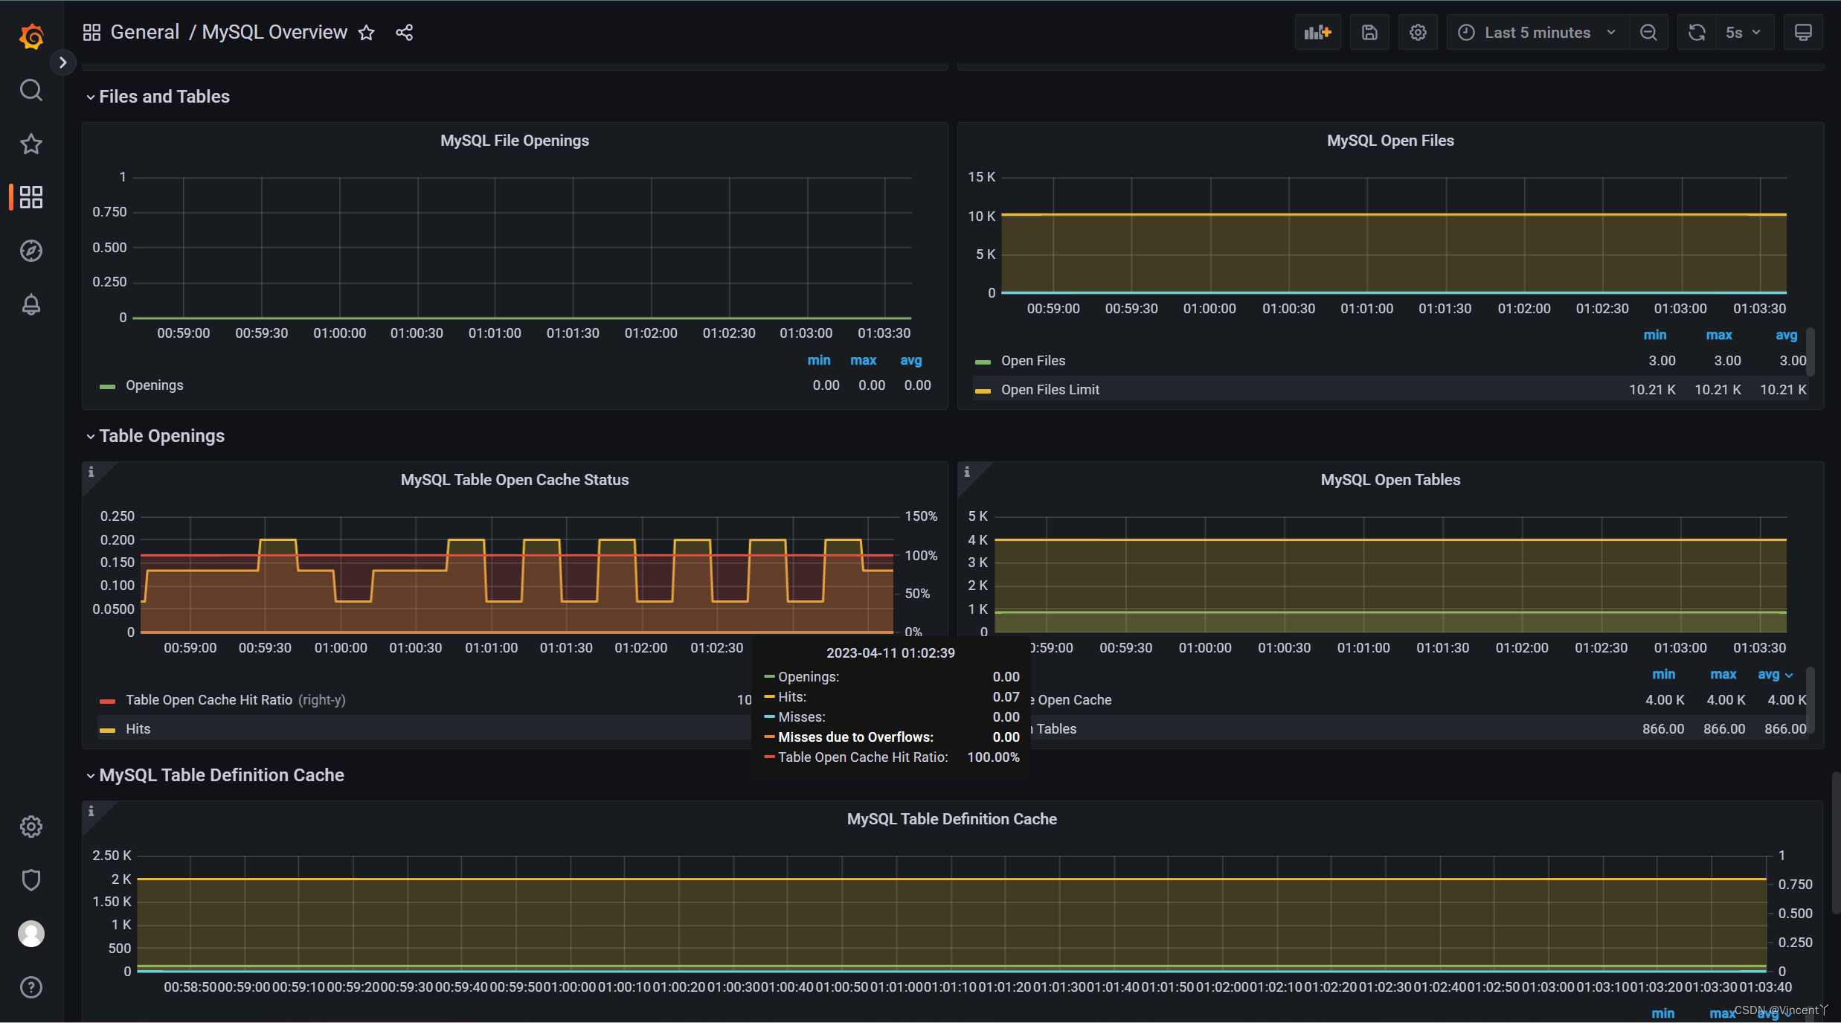
Task: Click the 10.21 K Open Files Limit avg value
Action: 1783,390
